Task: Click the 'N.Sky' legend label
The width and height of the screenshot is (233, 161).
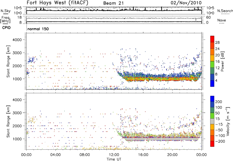Action: (x=6, y=11)
